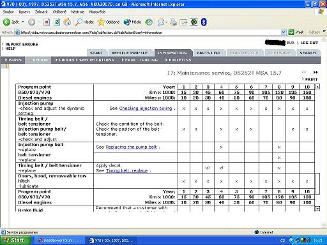327x245 pixels.
Task: Switch to PARTS LIST tab
Action: click(x=208, y=53)
